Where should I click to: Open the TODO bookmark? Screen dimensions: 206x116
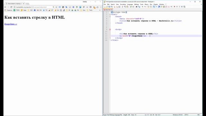point(16,10)
